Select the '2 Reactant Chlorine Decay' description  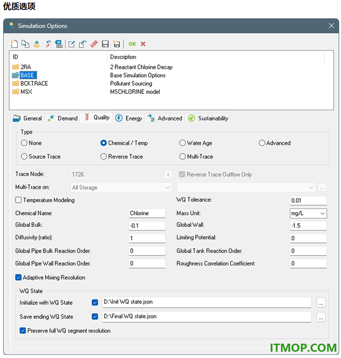click(x=141, y=67)
